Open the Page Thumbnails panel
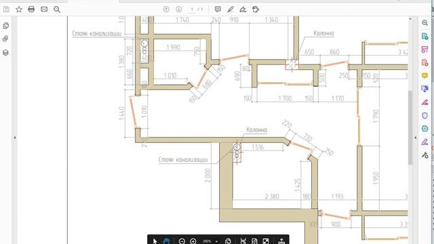The width and height of the screenshot is (434, 244). tap(5, 26)
